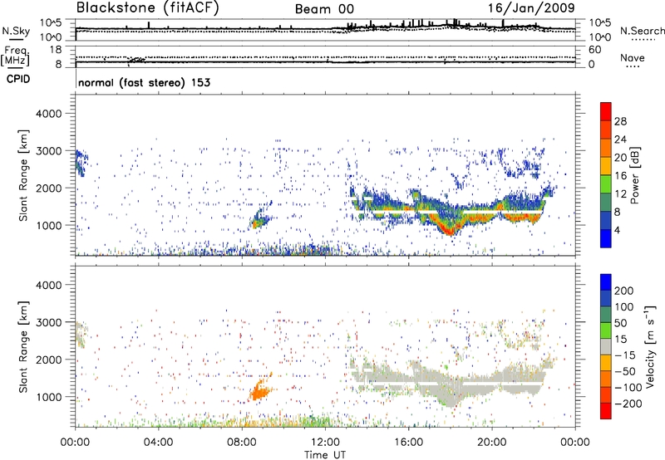The width and height of the screenshot is (665, 460).
Task: Click the '20:00' time axis tick label
Action: [491, 443]
